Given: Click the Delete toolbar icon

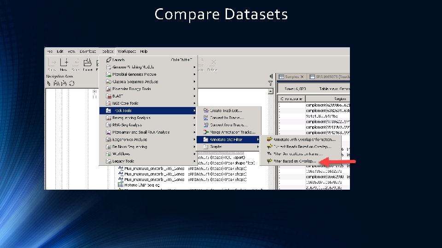Looking at the screenshot, I should pyautogui.click(x=213, y=65).
